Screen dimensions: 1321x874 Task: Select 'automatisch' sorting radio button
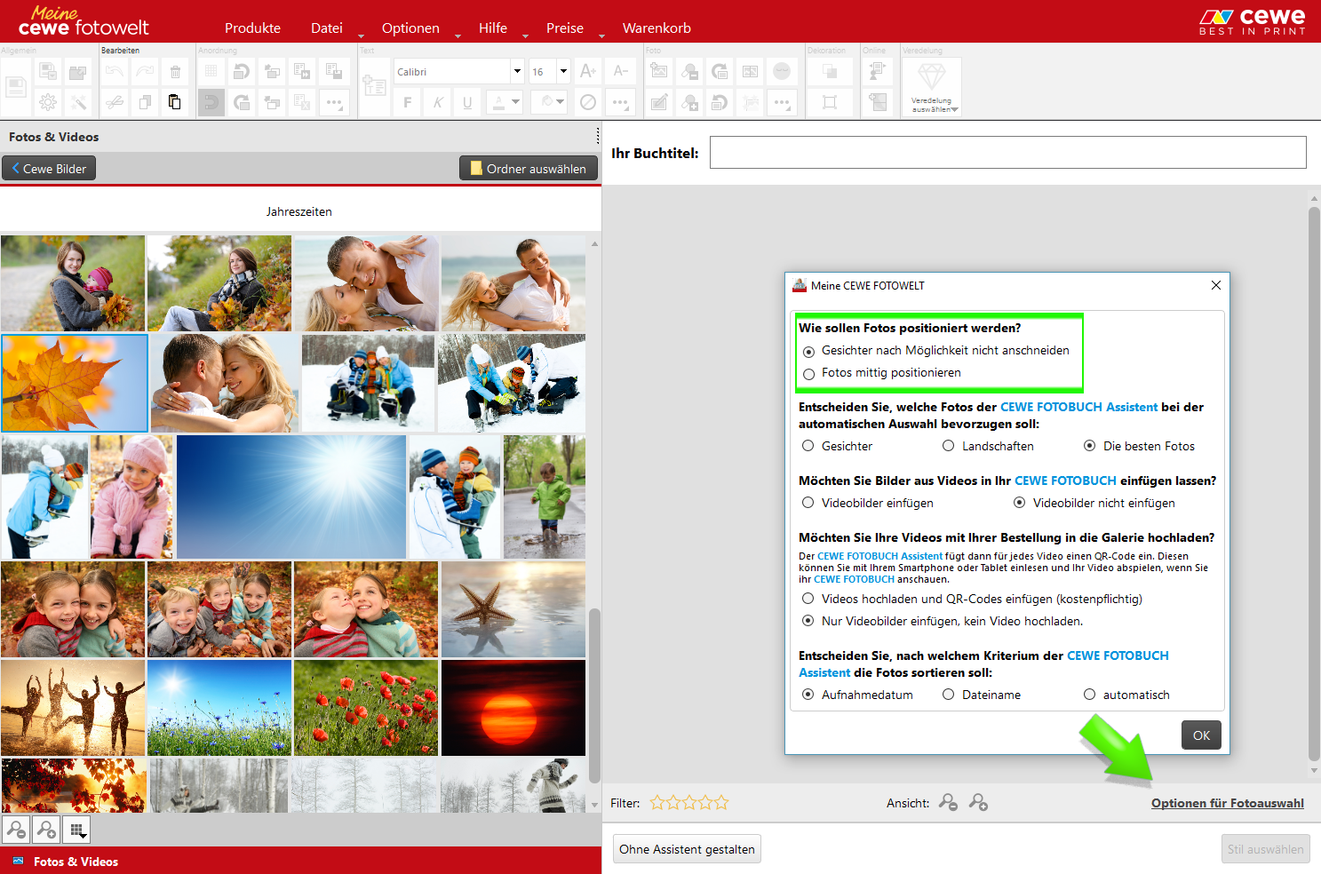pos(1089,695)
